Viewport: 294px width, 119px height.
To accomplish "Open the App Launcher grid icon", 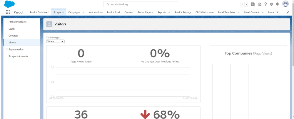I will pyautogui.click(x=8, y=12).
